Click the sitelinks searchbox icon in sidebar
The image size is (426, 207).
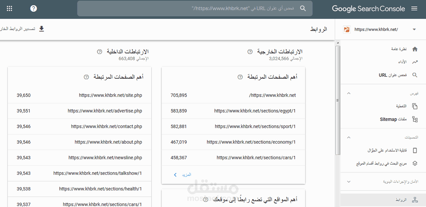click(x=415, y=163)
